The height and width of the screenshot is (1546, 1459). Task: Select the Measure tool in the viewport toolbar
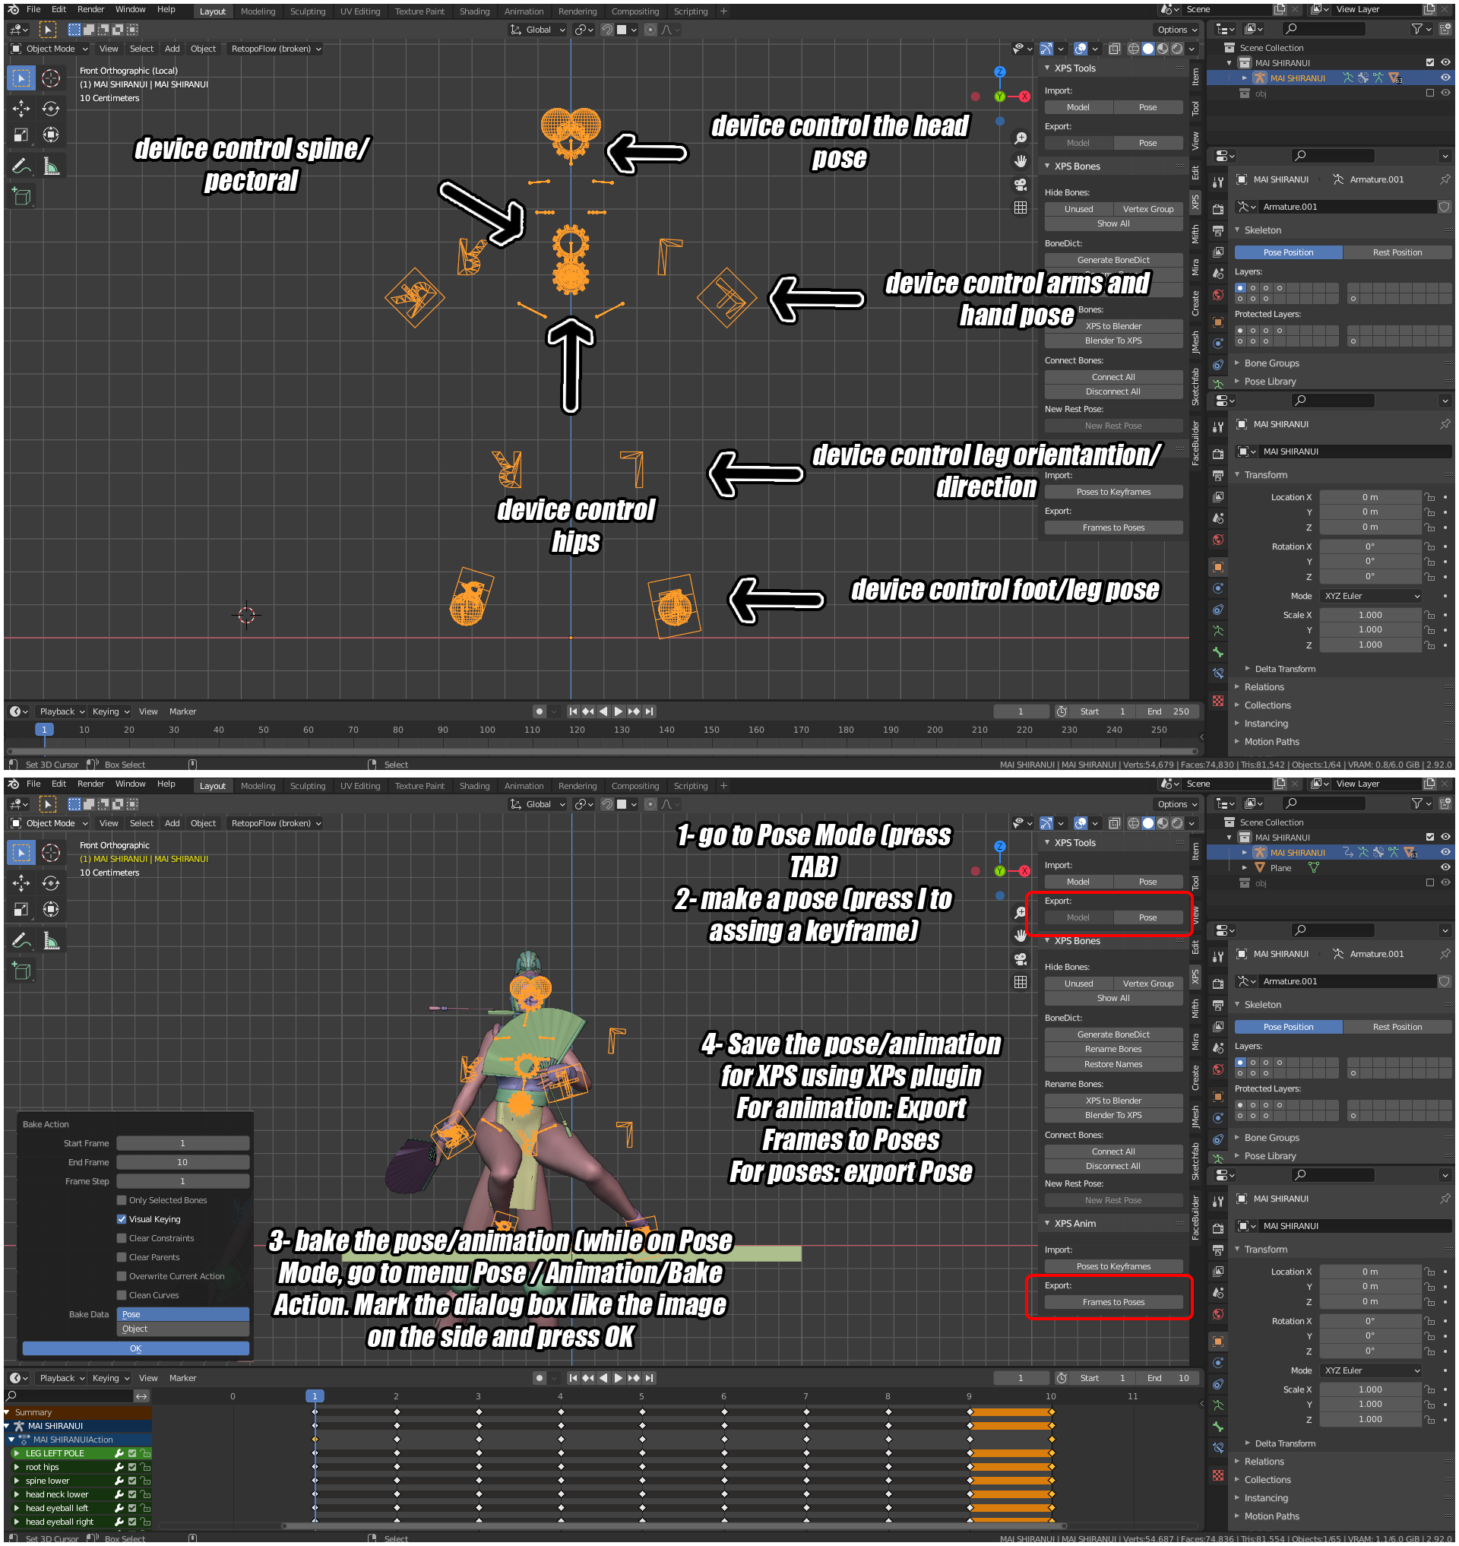click(51, 165)
